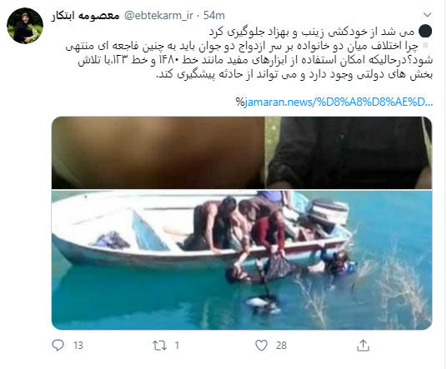
Task: Click the first headline line of tweet
Action: 312,32
